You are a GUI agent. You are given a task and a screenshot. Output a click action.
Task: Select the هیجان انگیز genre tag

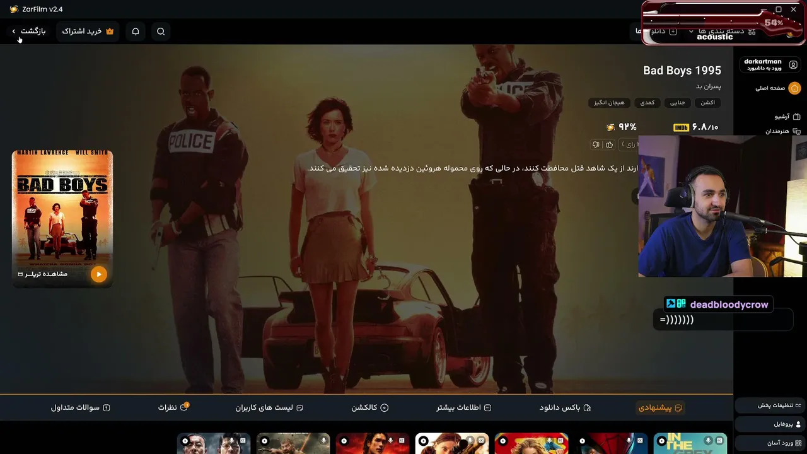tap(609, 102)
